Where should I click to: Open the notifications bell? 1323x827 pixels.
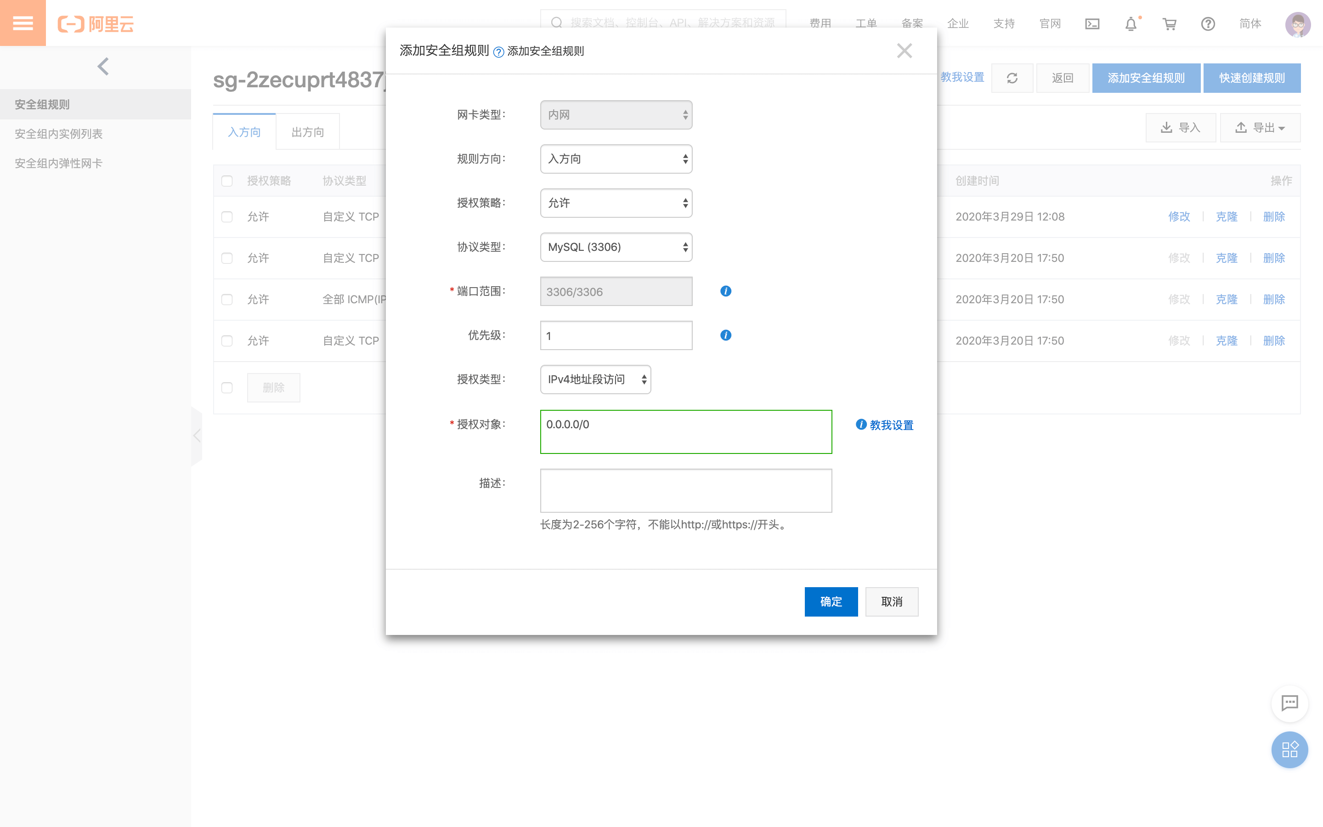pos(1131,23)
